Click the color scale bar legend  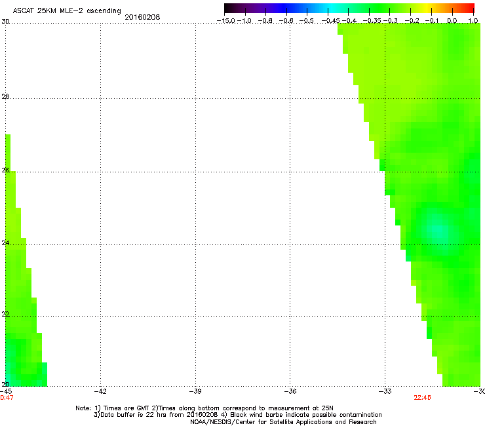pyautogui.click(x=349, y=9)
